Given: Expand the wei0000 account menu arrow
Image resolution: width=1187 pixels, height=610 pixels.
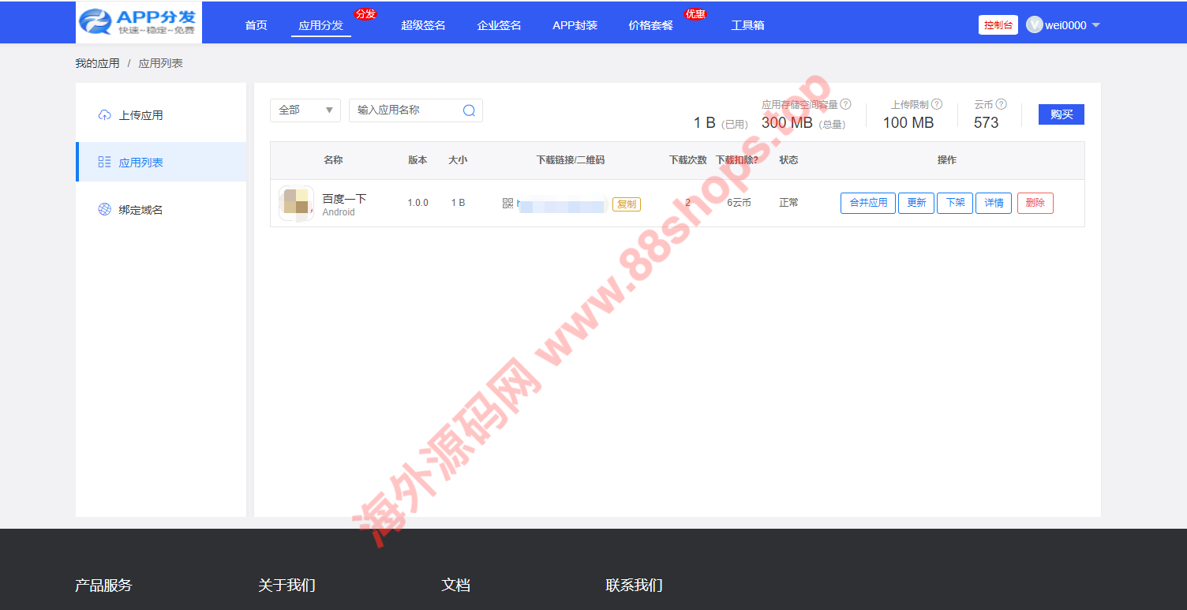Looking at the screenshot, I should pyautogui.click(x=1095, y=25).
